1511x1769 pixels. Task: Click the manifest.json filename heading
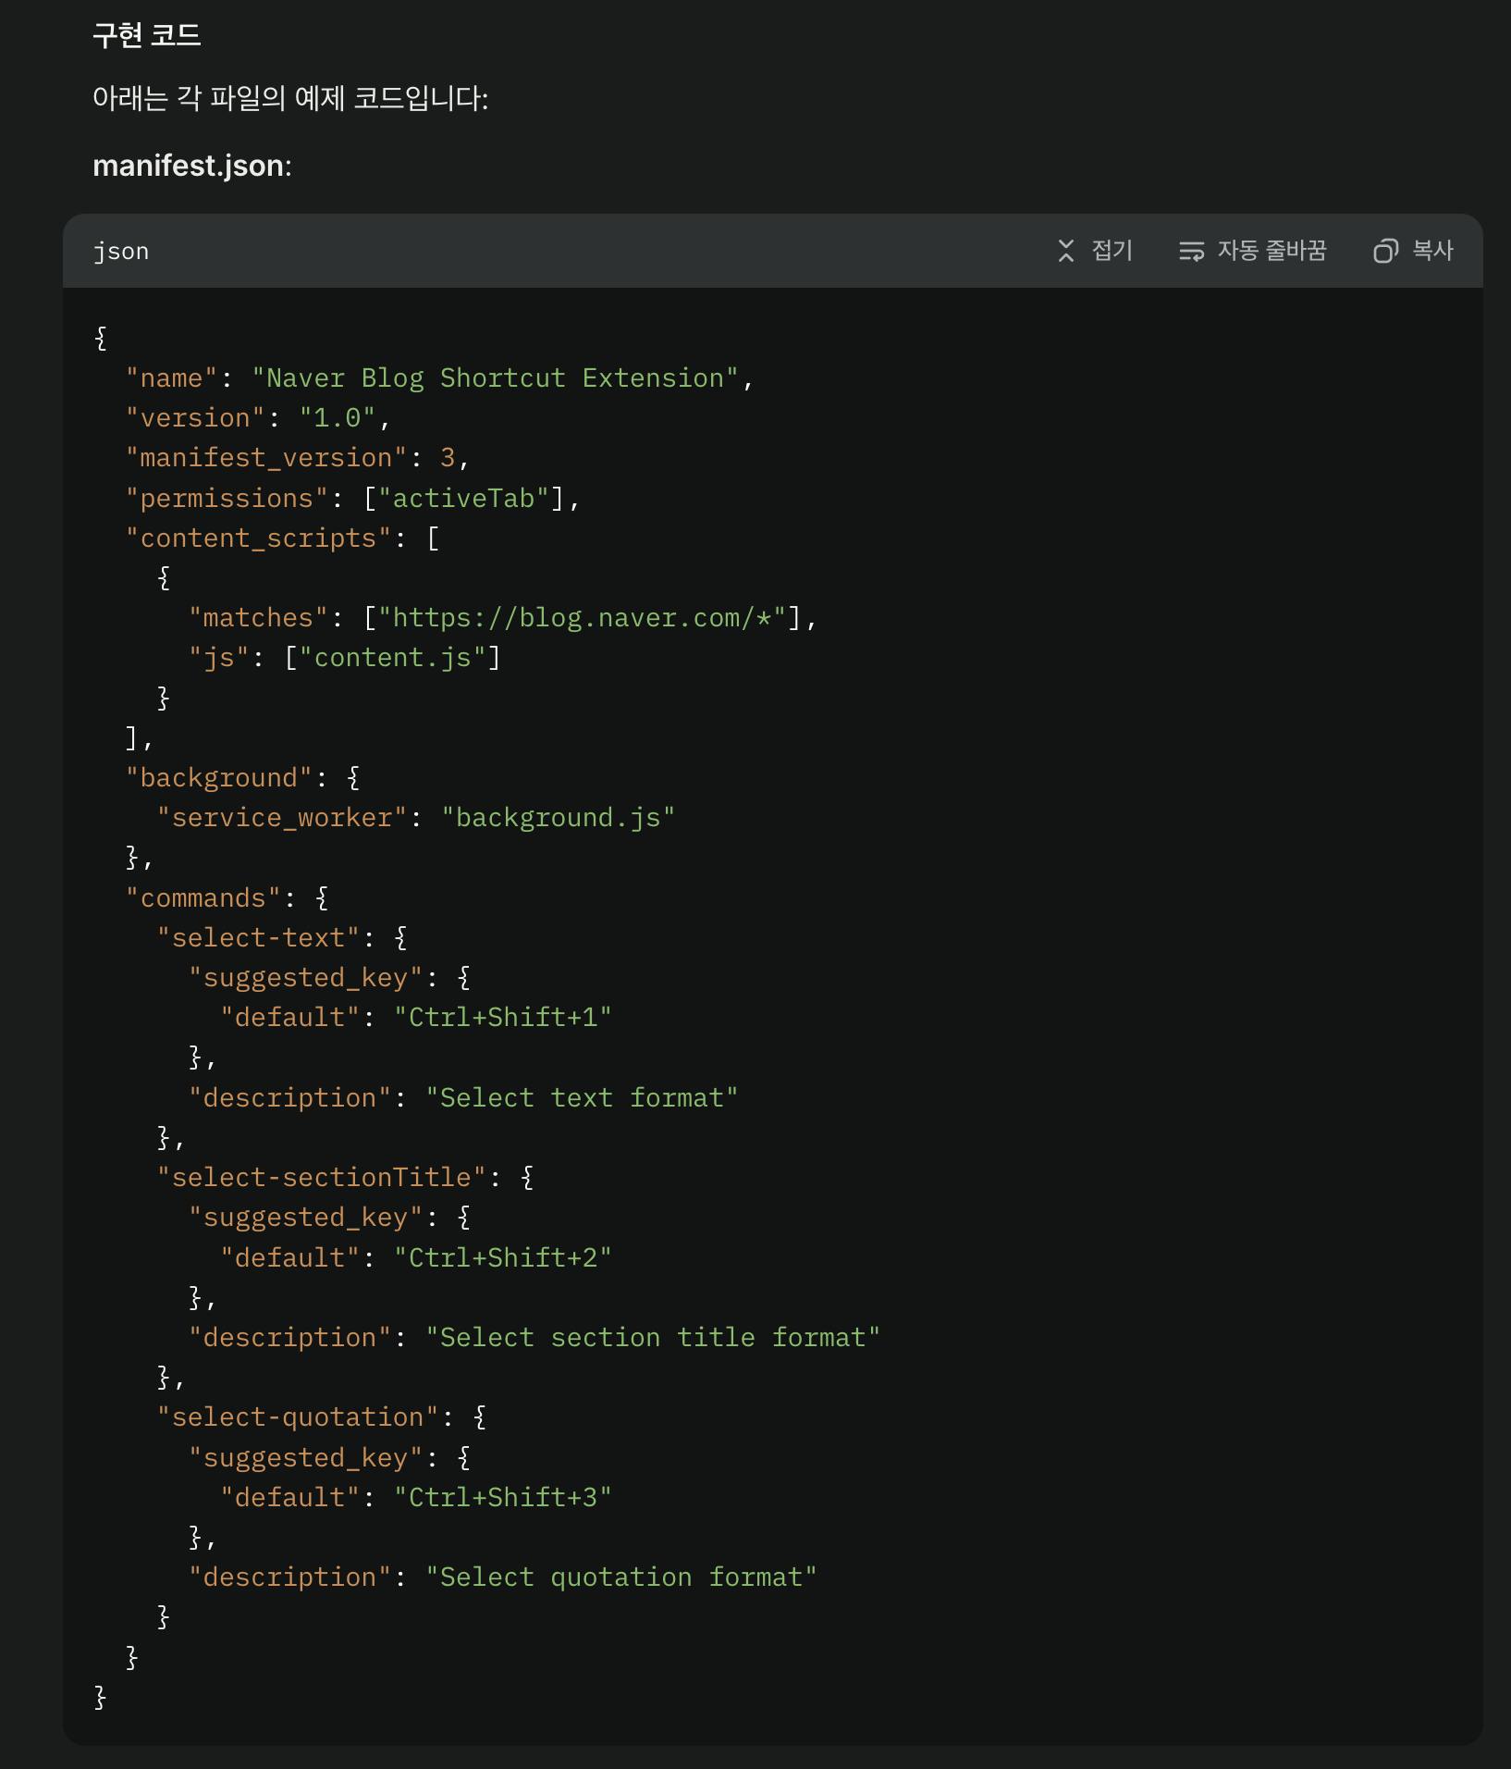point(189,166)
